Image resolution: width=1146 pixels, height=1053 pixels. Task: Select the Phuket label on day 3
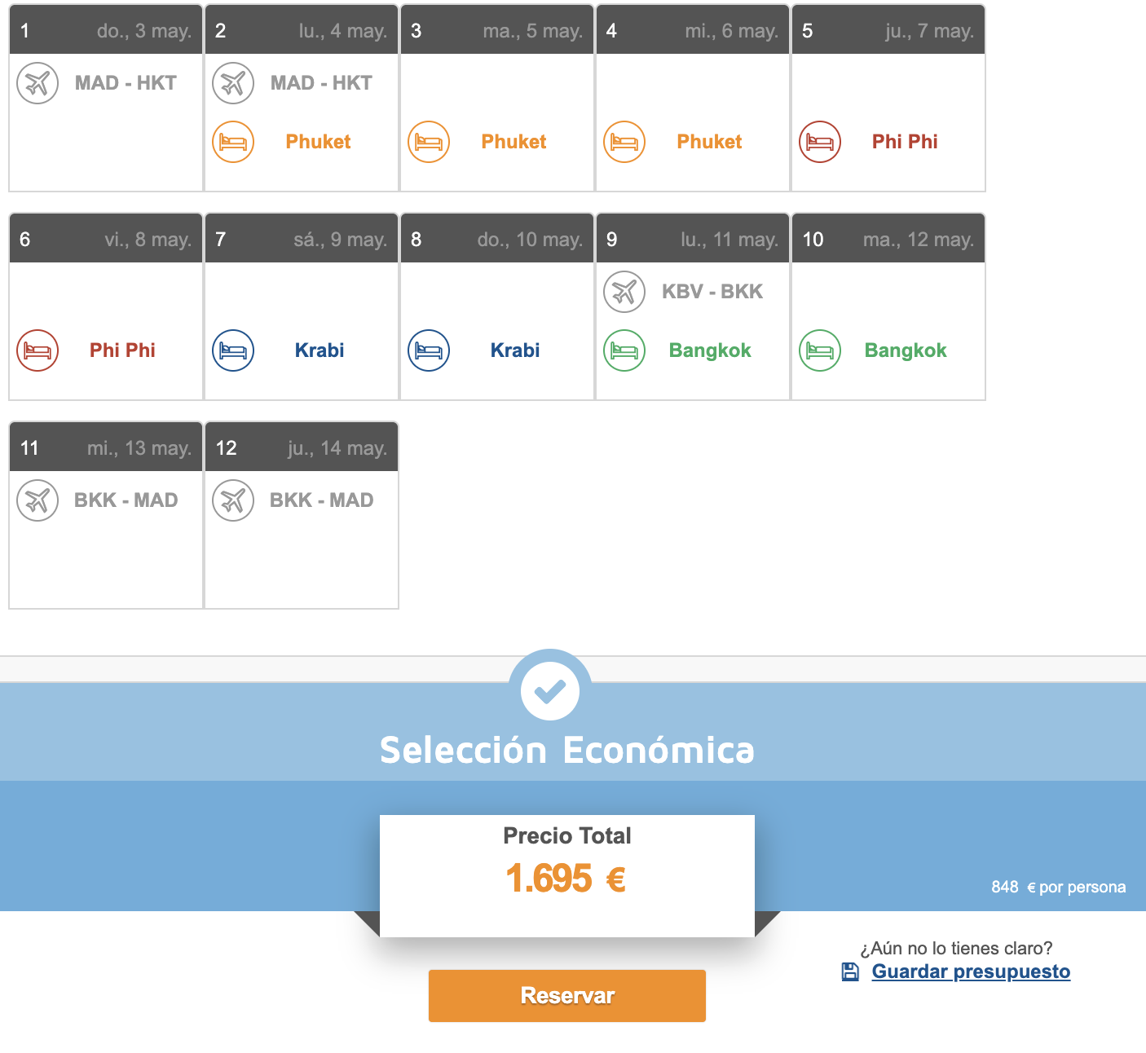pos(513,142)
